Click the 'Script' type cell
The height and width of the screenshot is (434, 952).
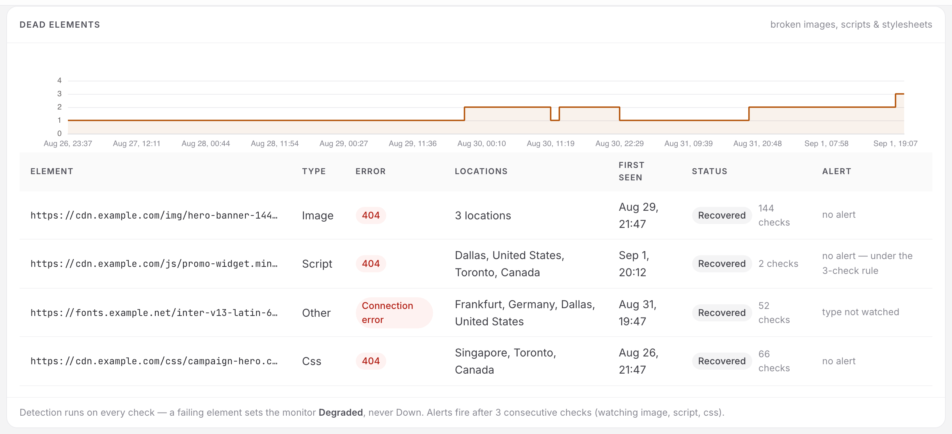(317, 264)
